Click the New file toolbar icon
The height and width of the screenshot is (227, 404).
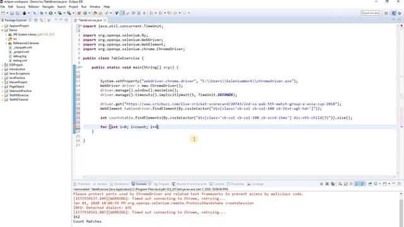pos(3,13)
